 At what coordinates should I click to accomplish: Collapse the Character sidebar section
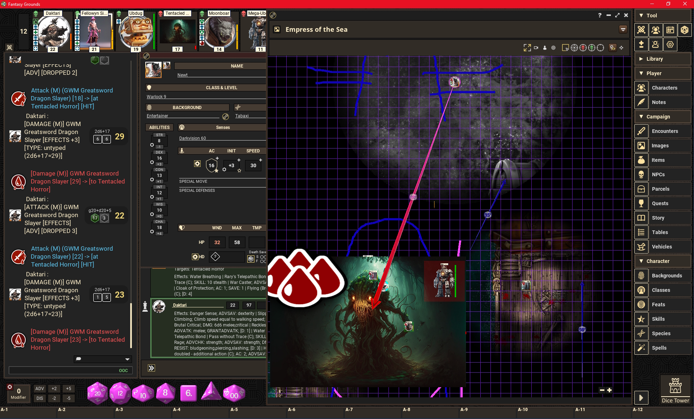[x=663, y=261]
